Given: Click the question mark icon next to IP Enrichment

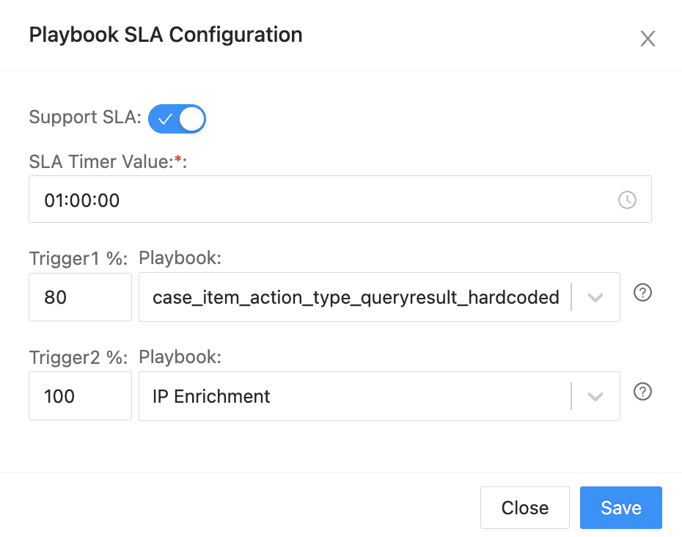Looking at the screenshot, I should [642, 392].
